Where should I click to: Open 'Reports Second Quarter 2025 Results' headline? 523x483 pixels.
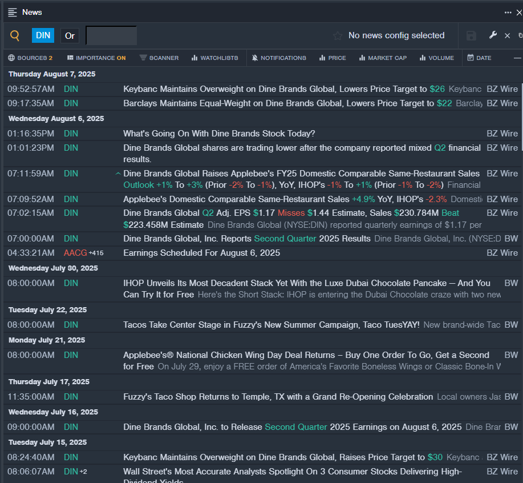247,239
